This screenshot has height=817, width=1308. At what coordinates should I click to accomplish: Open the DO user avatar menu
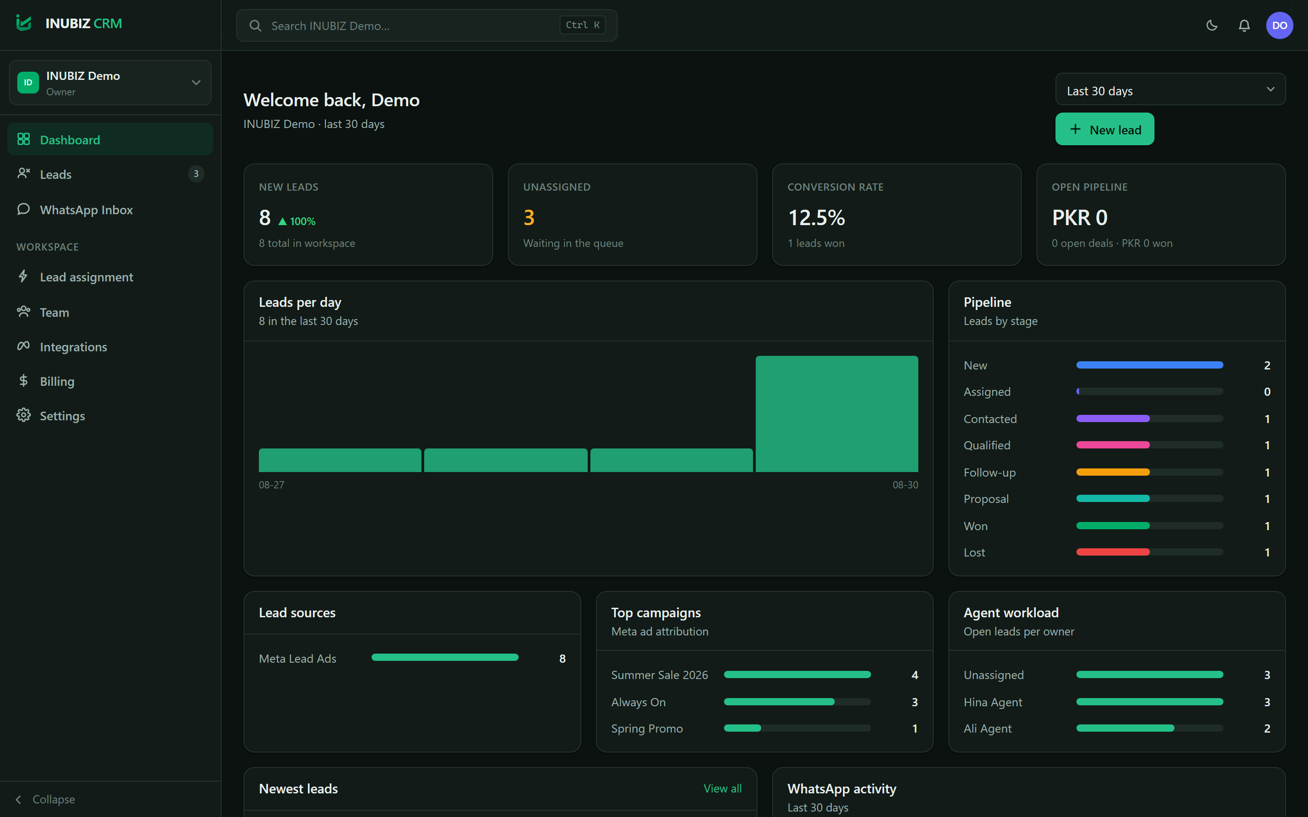click(1279, 25)
